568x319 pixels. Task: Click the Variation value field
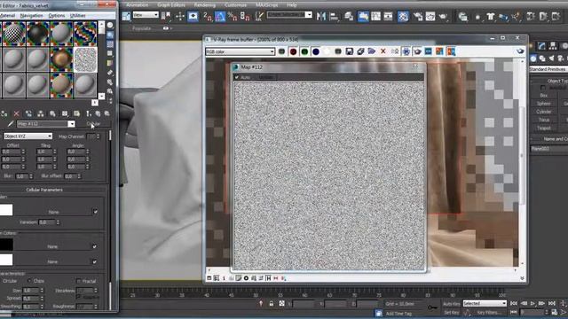pyautogui.click(x=47, y=222)
